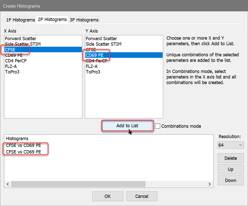
Task: Select second CFSE vs CD69 PE histogram
Action: pyautogui.click(x=23, y=152)
